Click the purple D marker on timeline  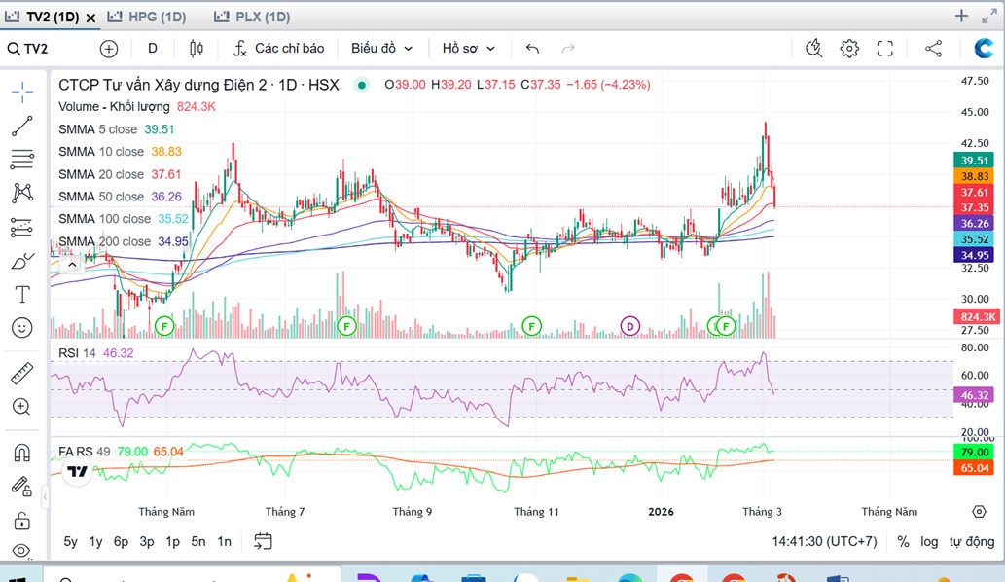[x=630, y=325]
